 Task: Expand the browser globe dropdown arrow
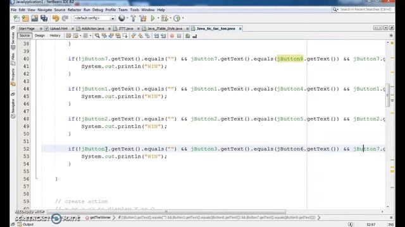[127, 18]
